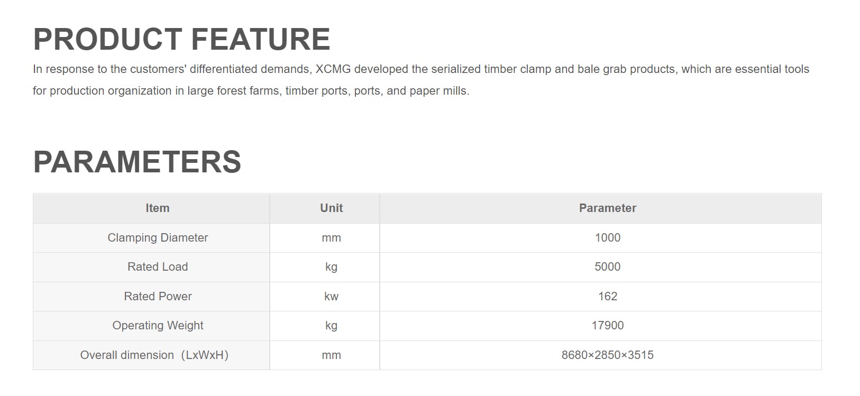The image size is (860, 396).
Task: Select the 162 rated power value
Action: (607, 297)
